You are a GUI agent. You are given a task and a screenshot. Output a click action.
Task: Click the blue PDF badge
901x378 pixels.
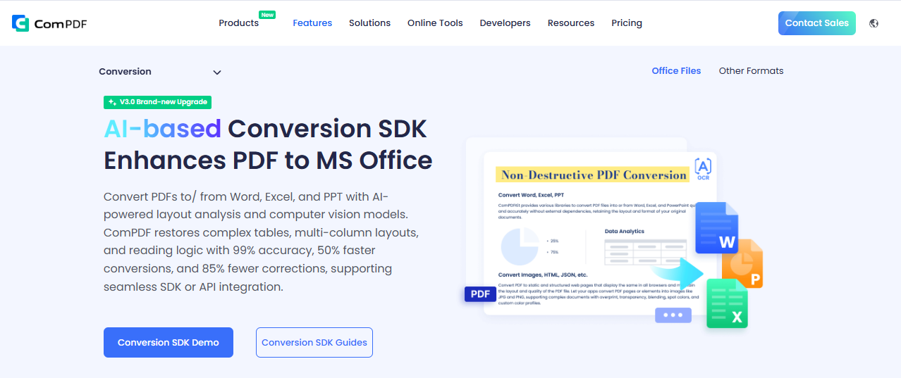tap(480, 294)
